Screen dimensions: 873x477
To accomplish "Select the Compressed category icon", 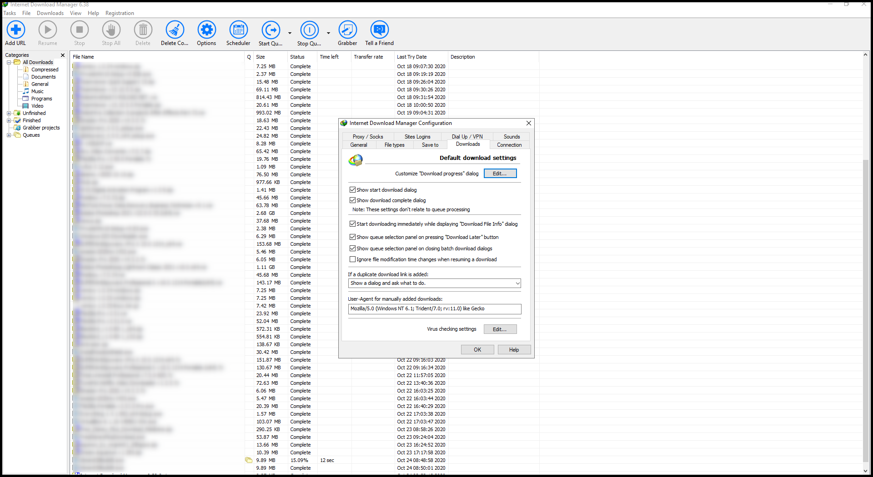I will [x=26, y=70].
